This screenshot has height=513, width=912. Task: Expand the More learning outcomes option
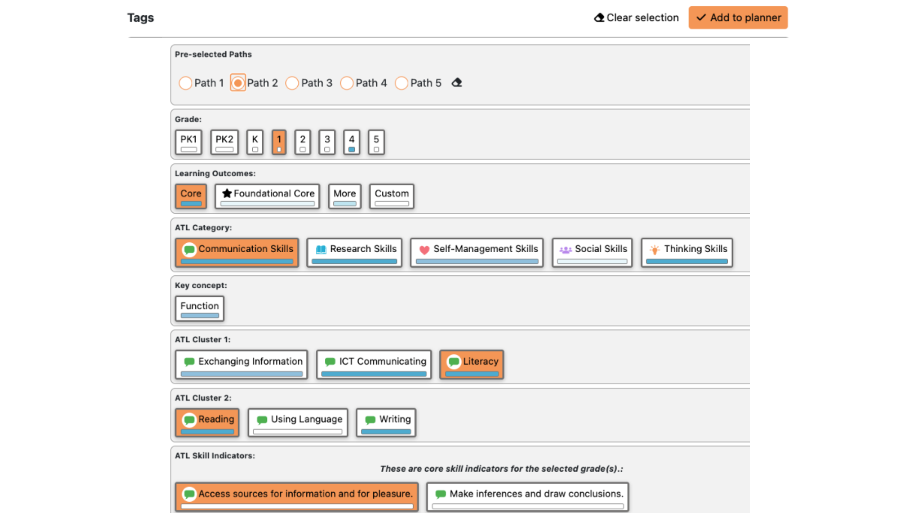coord(344,196)
